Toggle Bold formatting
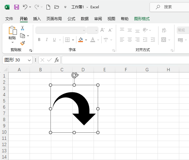Viewport: 189px width, 160px height. [x=39, y=40]
